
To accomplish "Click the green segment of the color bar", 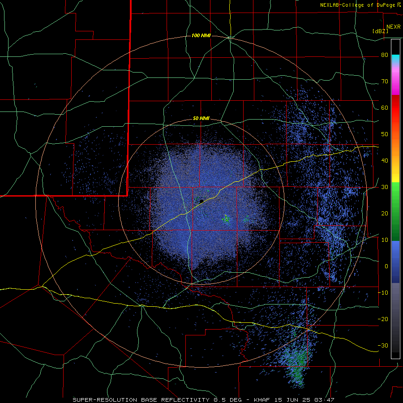I will tap(395, 211).
